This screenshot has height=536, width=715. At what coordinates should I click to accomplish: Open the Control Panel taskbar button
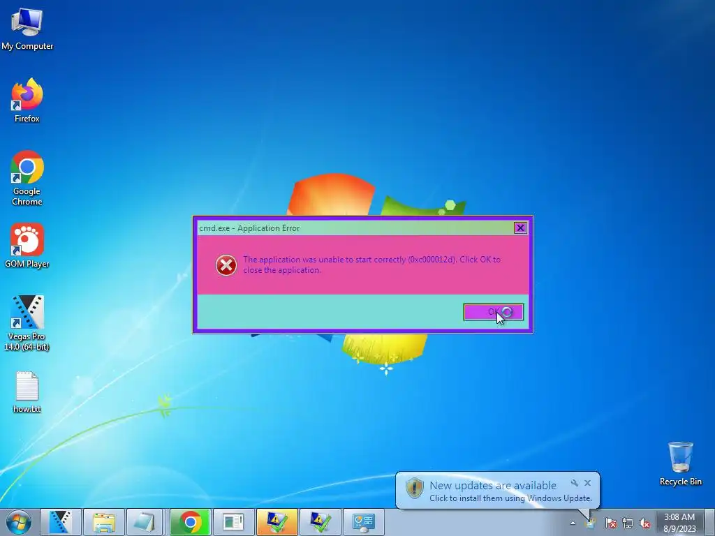pyautogui.click(x=363, y=522)
